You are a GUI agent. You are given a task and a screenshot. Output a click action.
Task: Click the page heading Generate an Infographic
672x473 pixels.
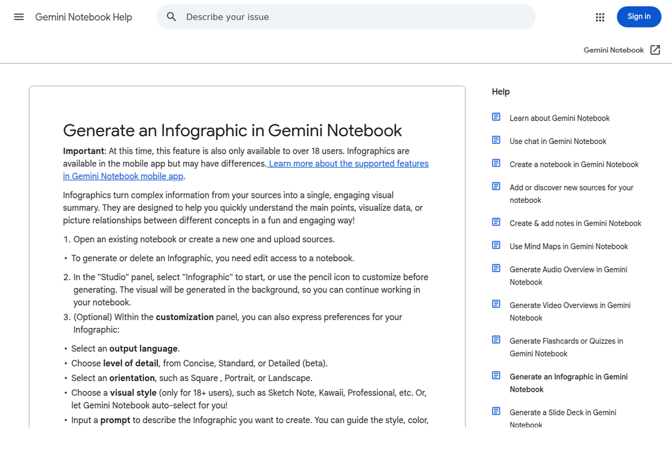coord(232,131)
